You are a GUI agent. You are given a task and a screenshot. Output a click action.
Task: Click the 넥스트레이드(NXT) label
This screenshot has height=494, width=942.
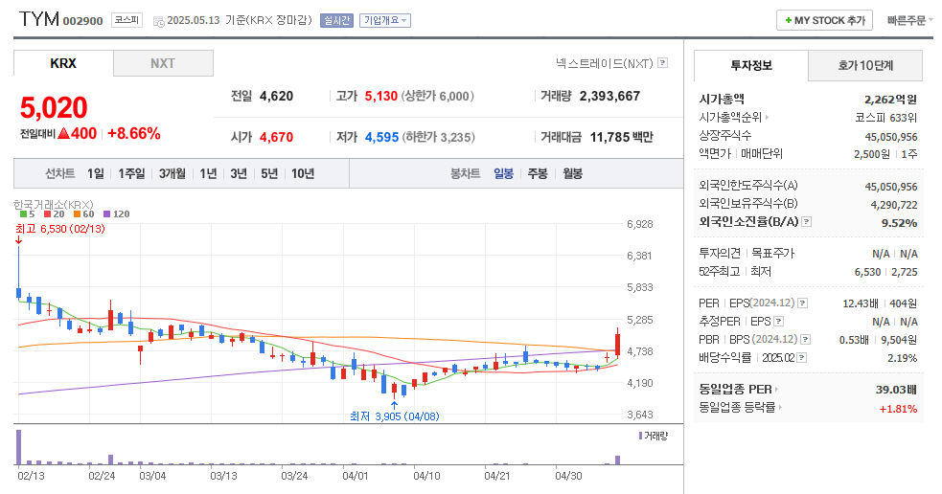pyautogui.click(x=604, y=63)
